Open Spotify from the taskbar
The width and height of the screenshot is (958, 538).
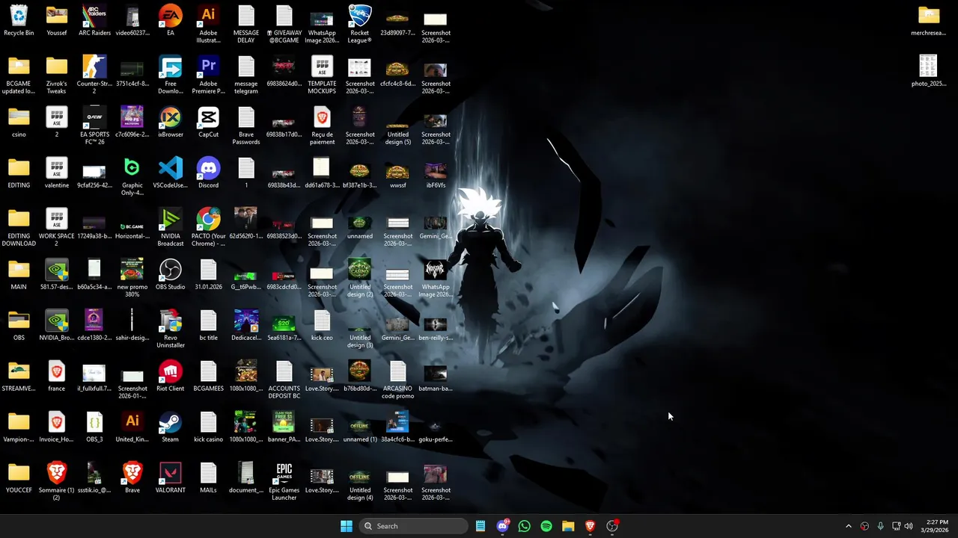click(546, 526)
